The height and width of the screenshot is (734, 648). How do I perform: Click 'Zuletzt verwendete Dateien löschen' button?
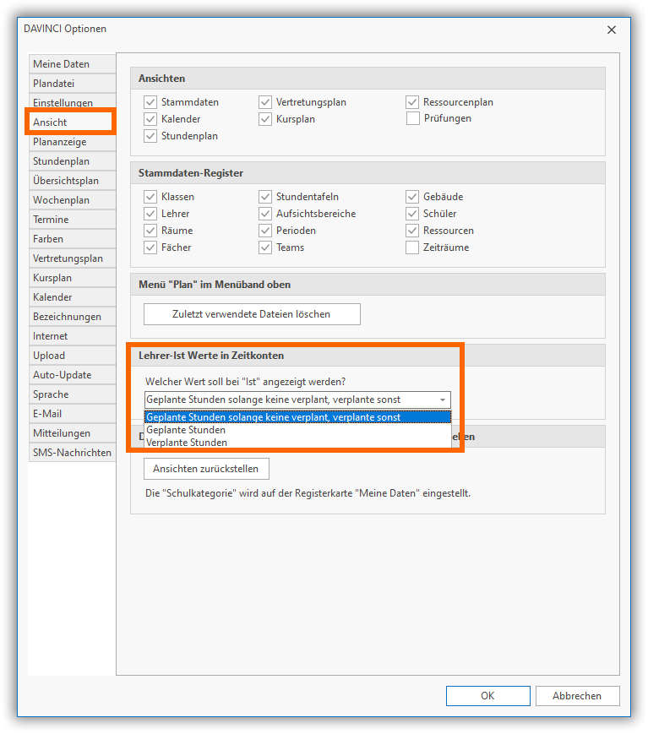click(252, 314)
